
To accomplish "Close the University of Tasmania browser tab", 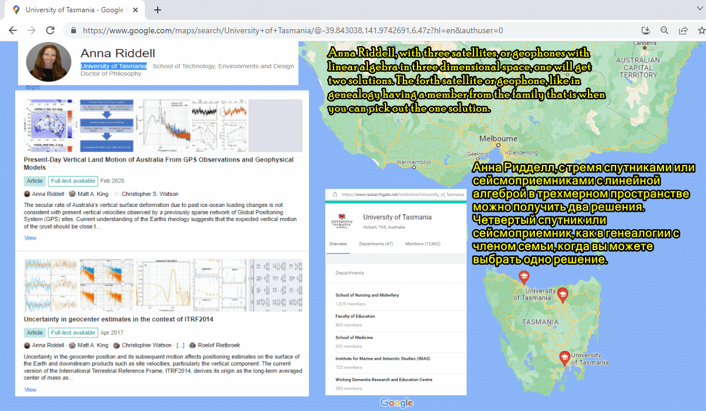I will tap(136, 10).
